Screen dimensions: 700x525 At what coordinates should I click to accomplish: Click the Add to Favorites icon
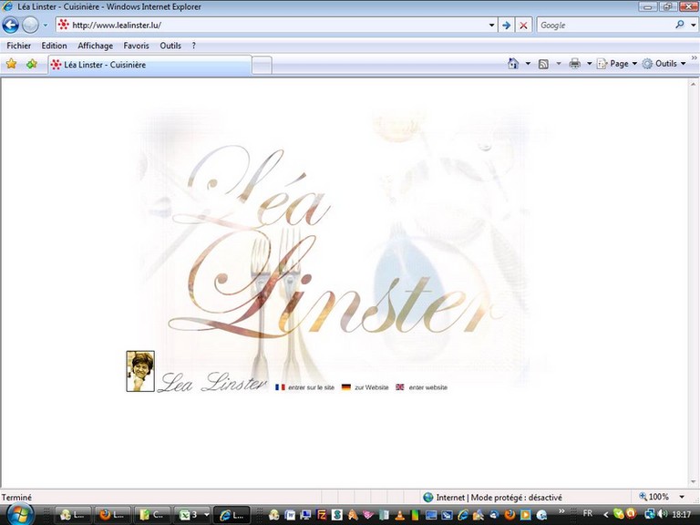pyautogui.click(x=32, y=64)
